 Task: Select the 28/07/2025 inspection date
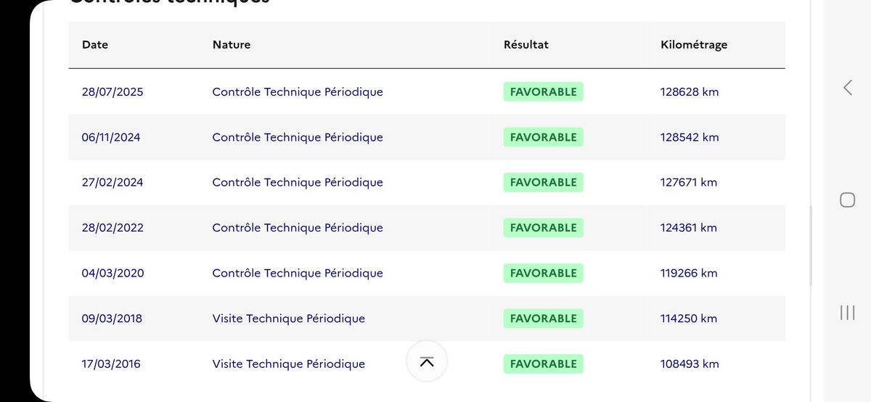113,92
